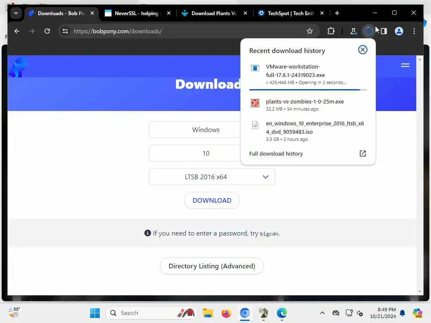Open Directory Listing (Advanced)
This screenshot has width=431, height=323.
212,266
